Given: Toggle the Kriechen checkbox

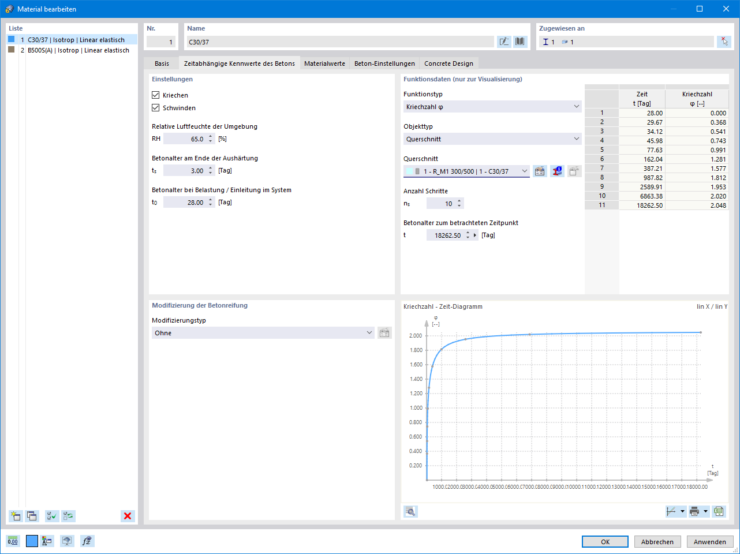Looking at the screenshot, I should click(x=156, y=95).
